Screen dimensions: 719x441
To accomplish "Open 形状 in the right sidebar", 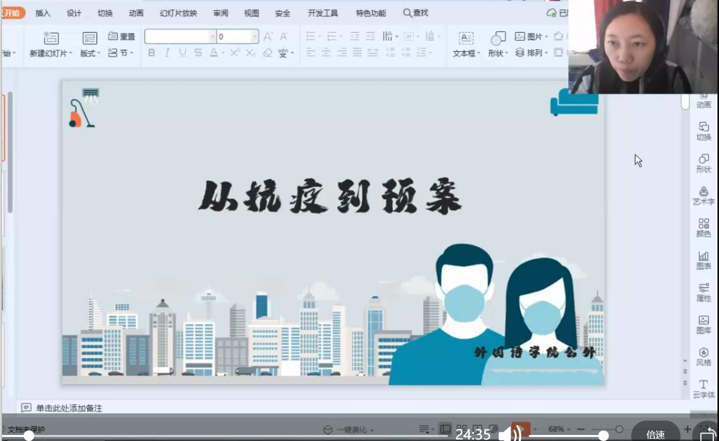I will coord(703,163).
